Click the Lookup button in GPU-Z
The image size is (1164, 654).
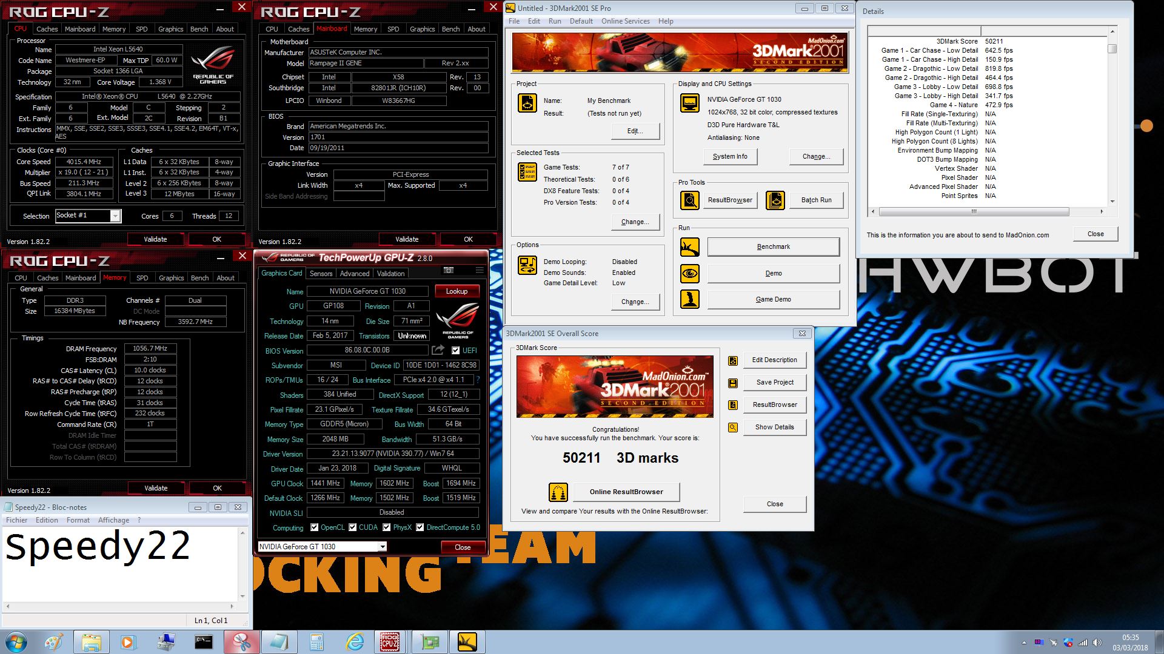pyautogui.click(x=457, y=291)
